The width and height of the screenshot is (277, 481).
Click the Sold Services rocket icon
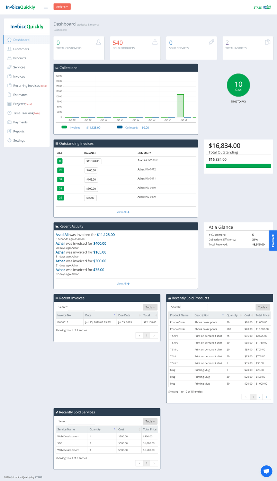click(211, 42)
